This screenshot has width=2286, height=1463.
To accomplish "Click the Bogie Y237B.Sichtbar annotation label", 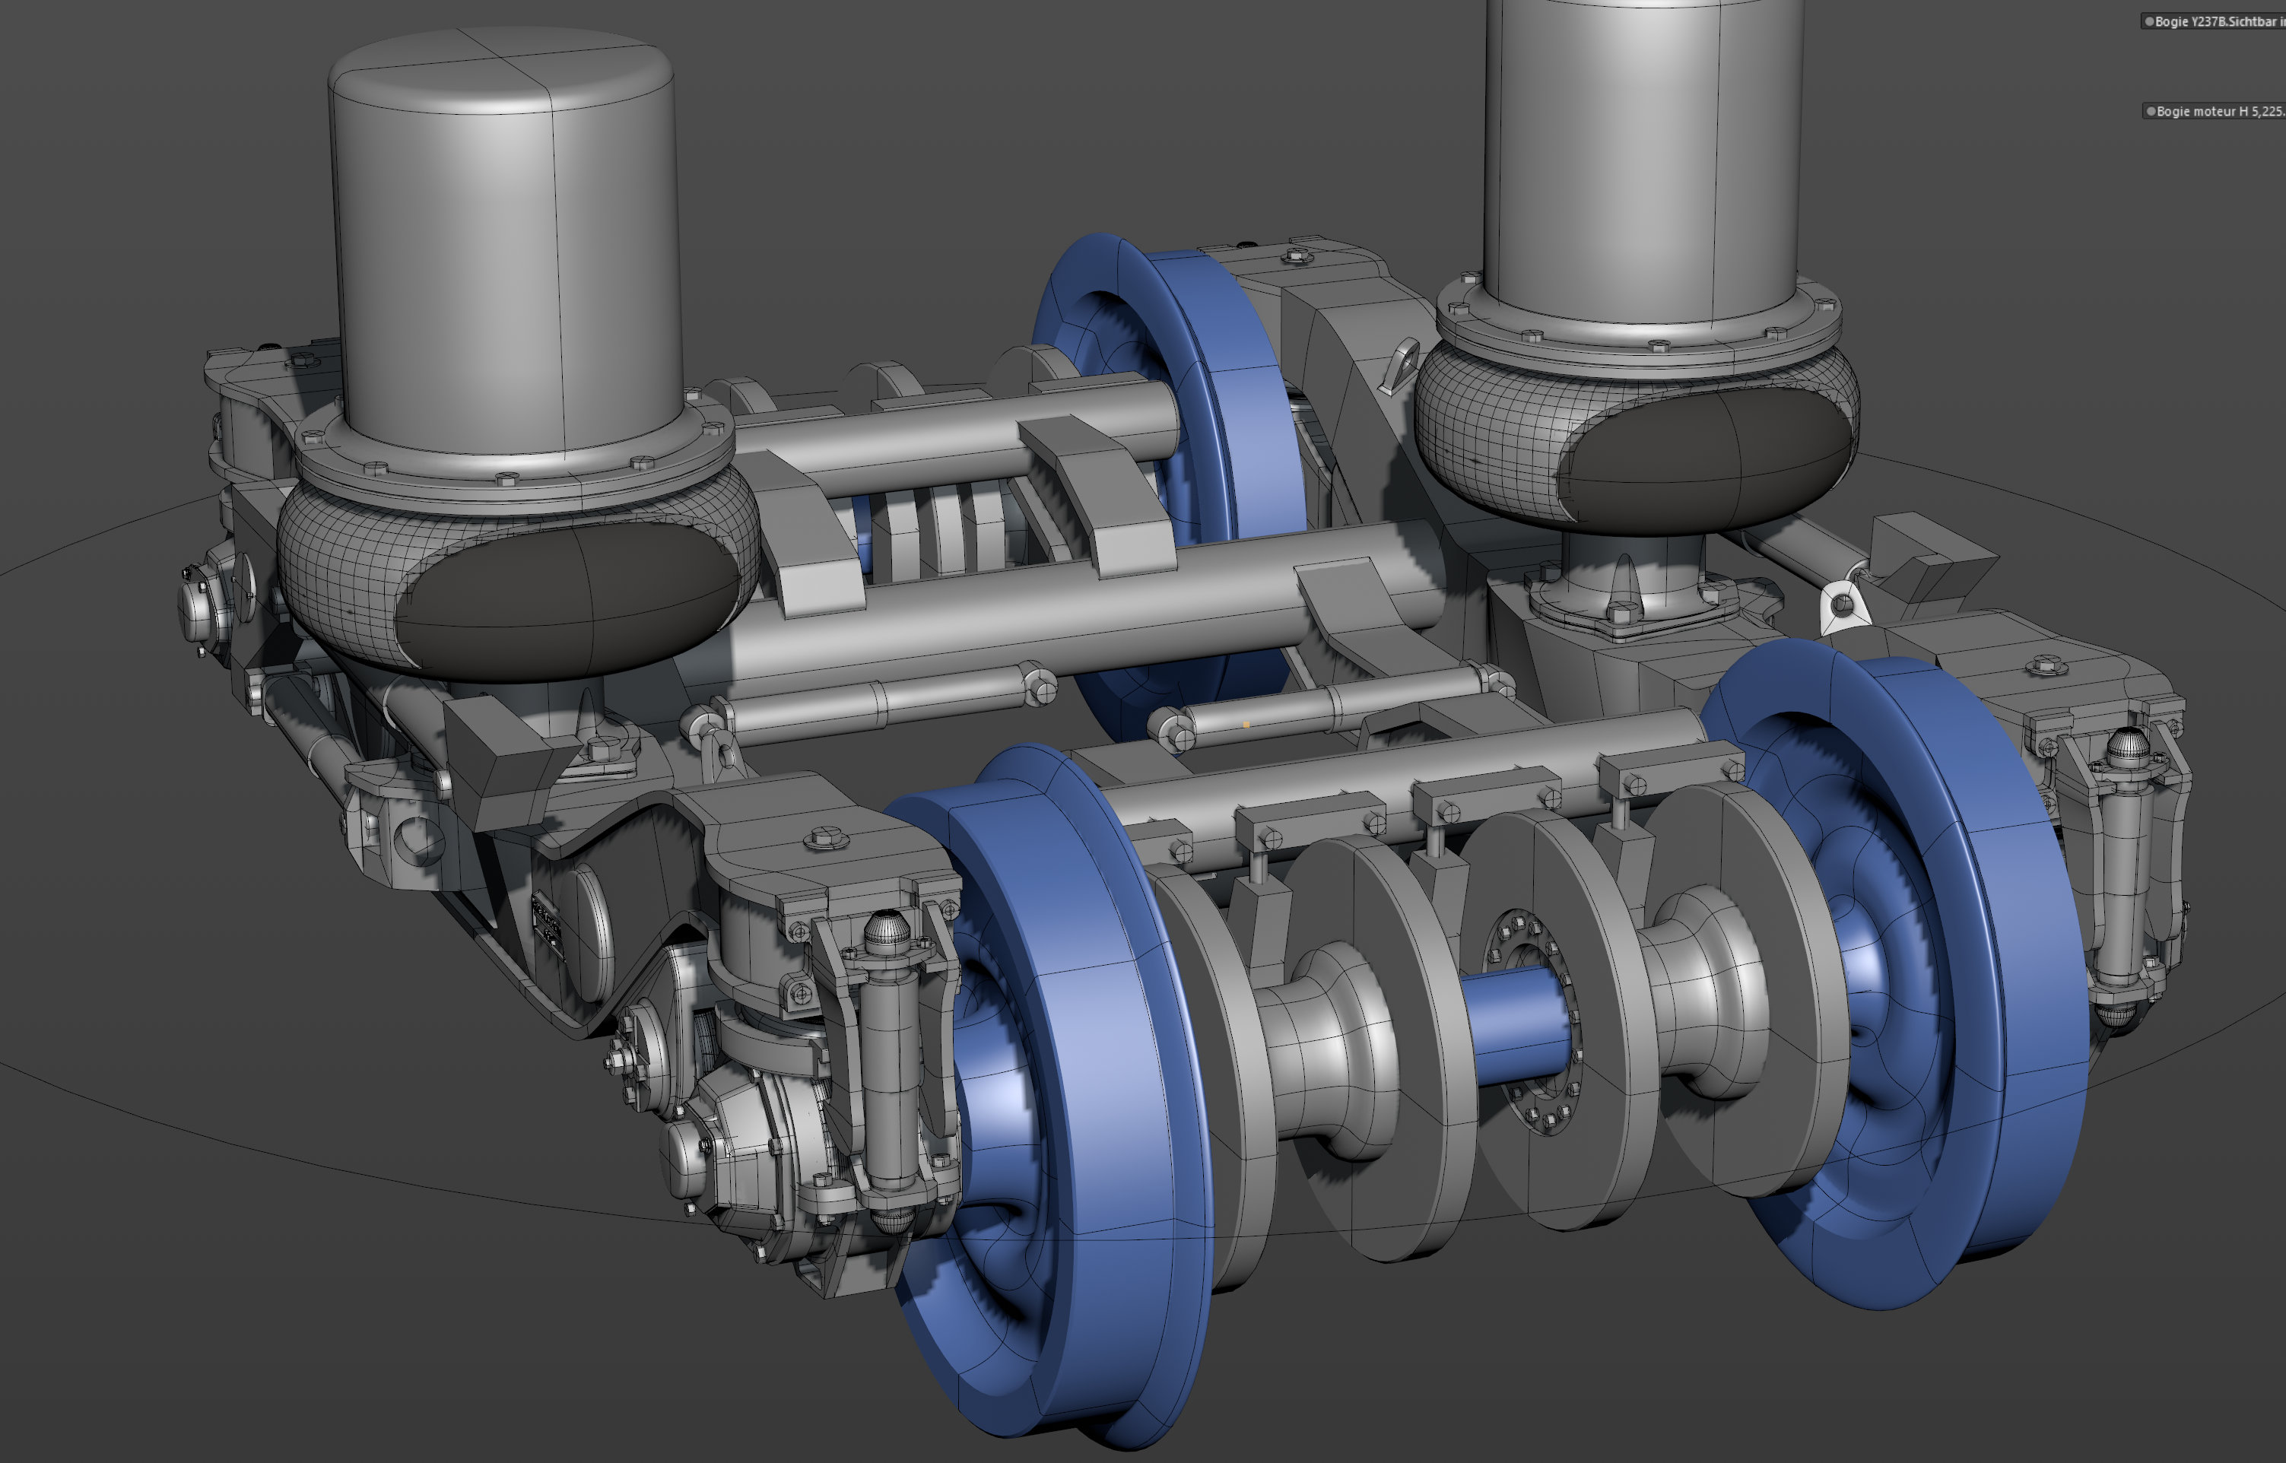I will coord(2213,21).
